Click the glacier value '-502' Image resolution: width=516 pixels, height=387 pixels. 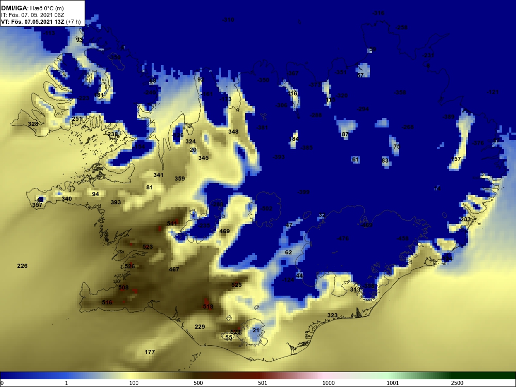point(266,208)
